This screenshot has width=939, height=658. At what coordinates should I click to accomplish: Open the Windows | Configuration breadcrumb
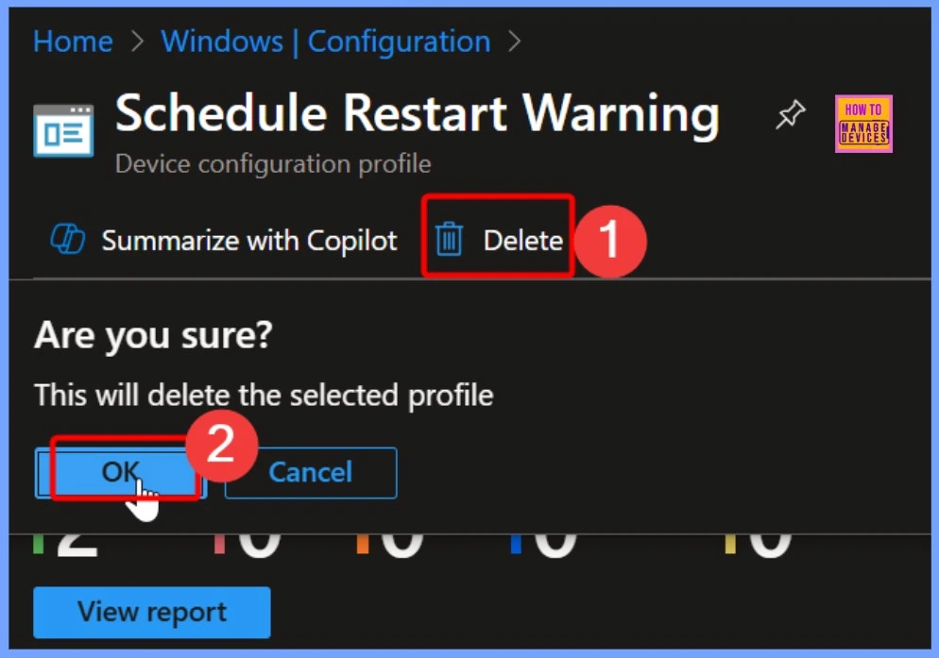click(325, 42)
